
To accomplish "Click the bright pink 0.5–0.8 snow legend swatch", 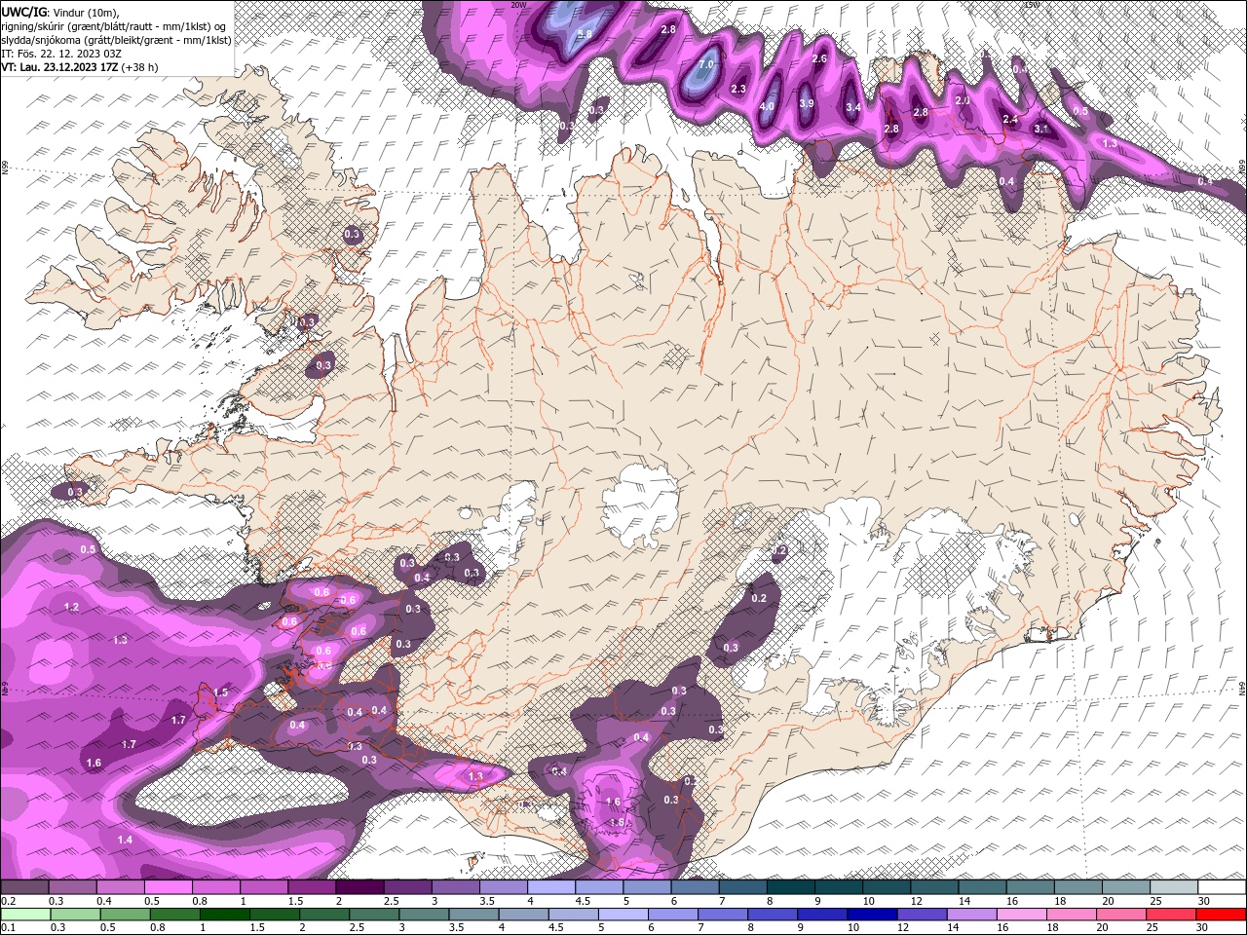I will click(168, 887).
